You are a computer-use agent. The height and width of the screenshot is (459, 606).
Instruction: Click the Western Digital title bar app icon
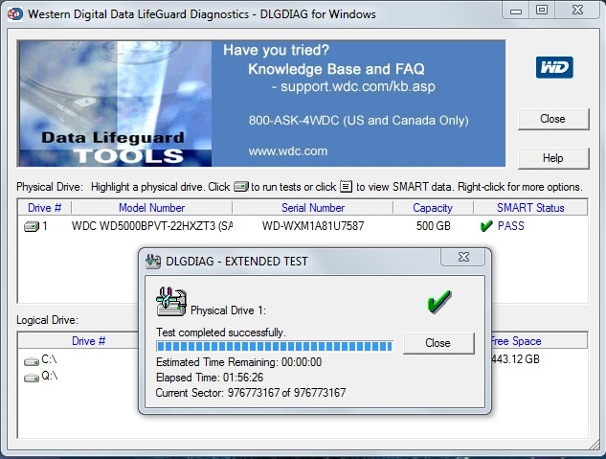point(15,14)
